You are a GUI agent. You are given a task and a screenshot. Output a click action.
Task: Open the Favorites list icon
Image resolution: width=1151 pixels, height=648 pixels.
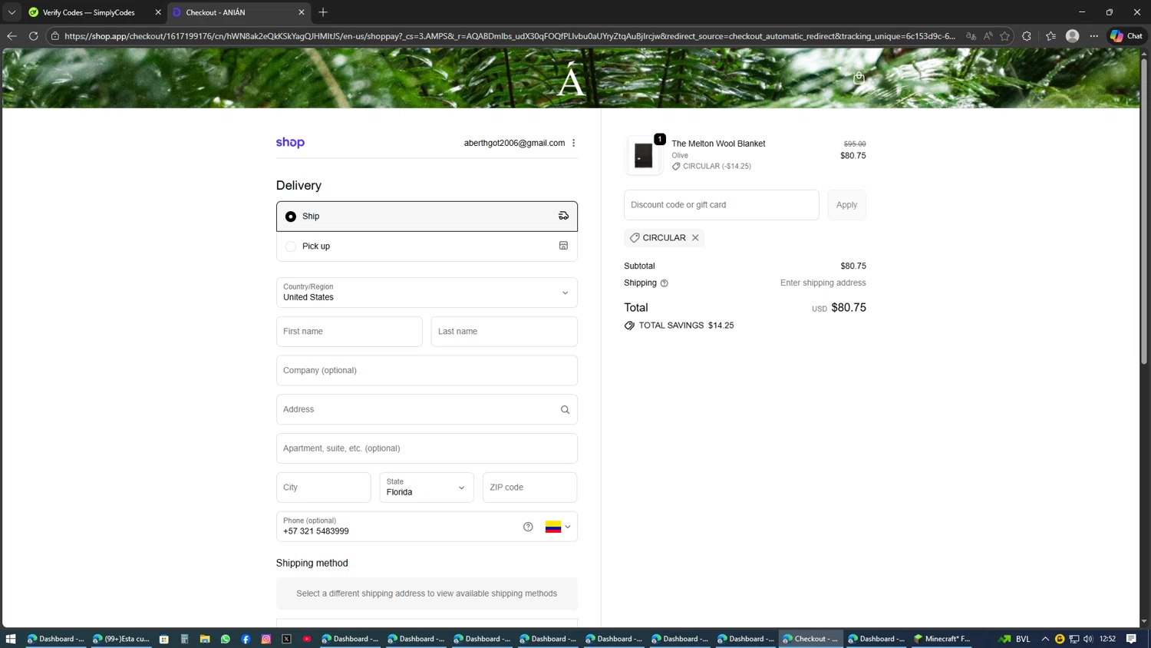coord(1050,36)
